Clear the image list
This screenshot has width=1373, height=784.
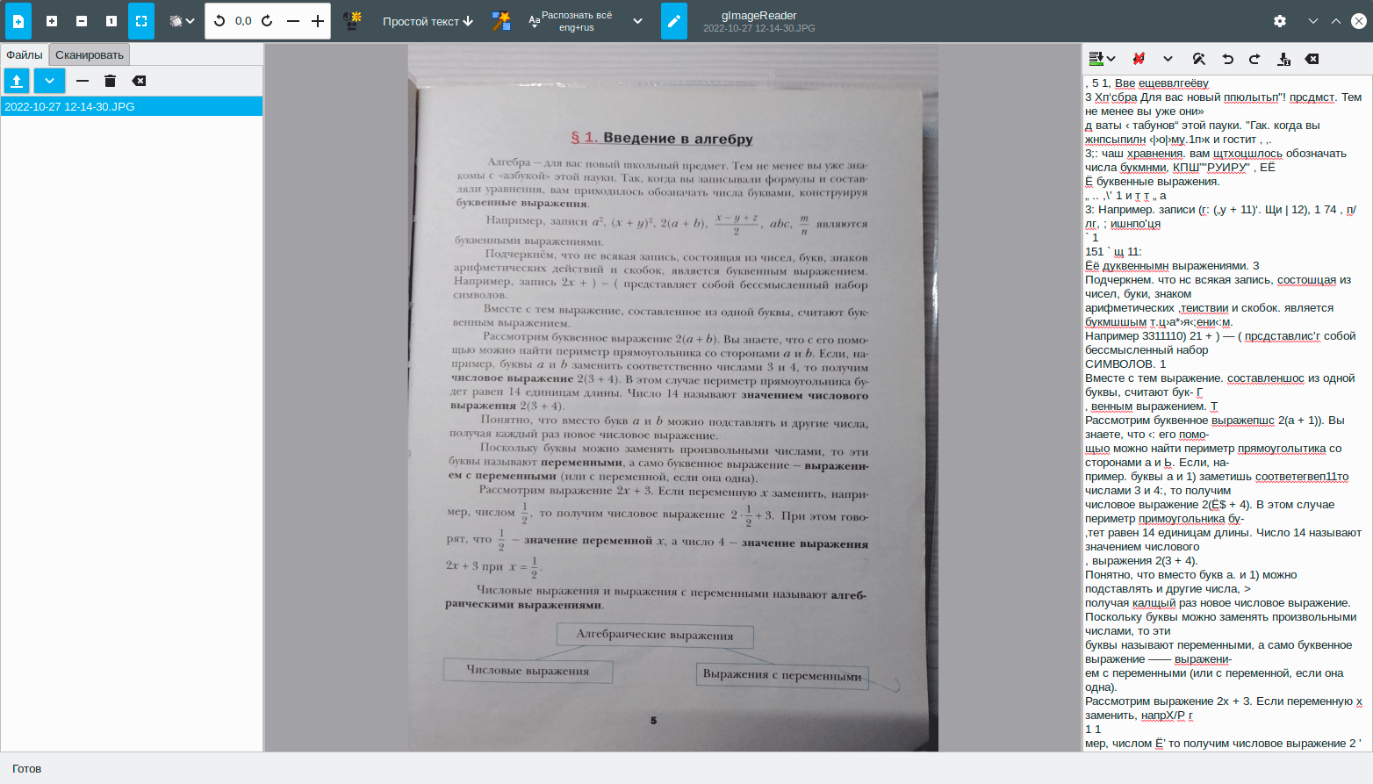coord(139,81)
